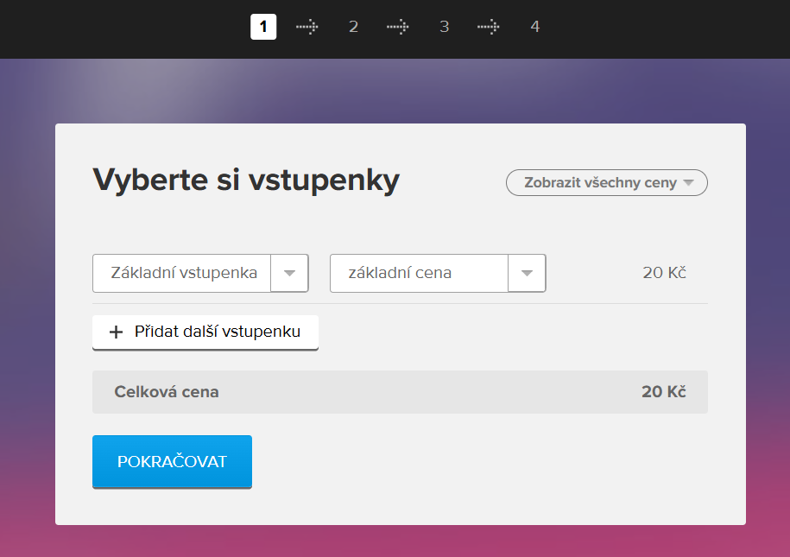This screenshot has width=790, height=557.
Task: Click Přidat další vstupenku to add a ticket
Action: tap(205, 332)
